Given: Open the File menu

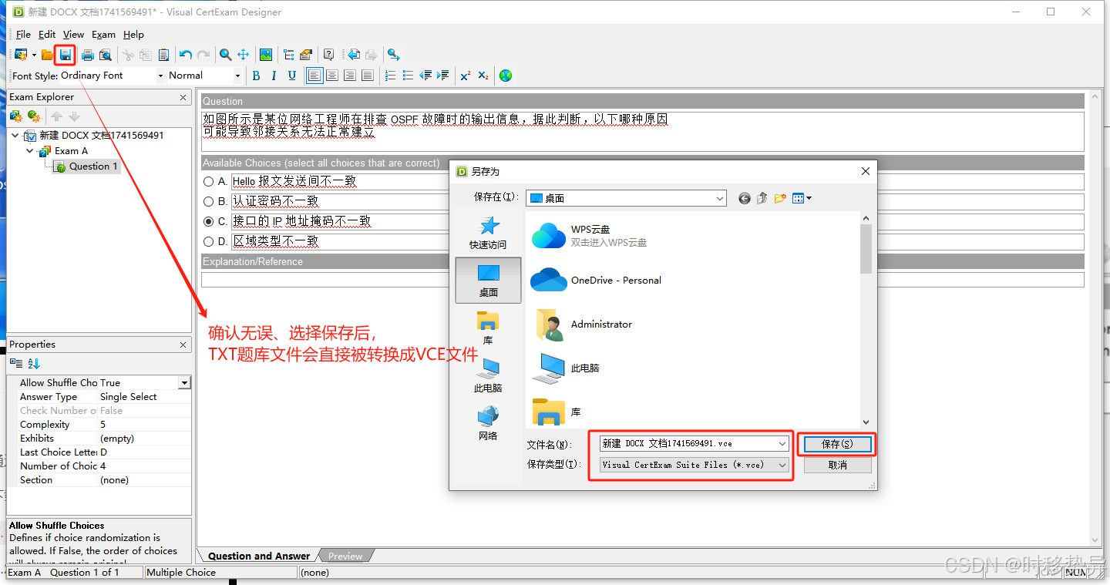Looking at the screenshot, I should tap(23, 35).
